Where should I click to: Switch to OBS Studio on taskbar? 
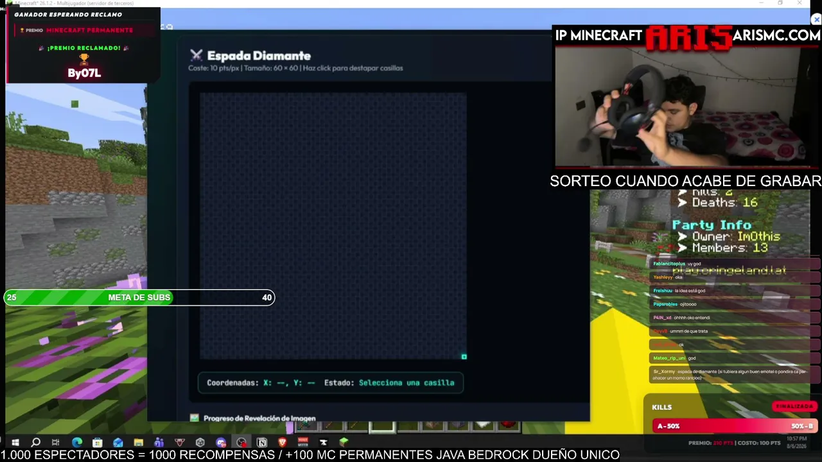pos(241,442)
